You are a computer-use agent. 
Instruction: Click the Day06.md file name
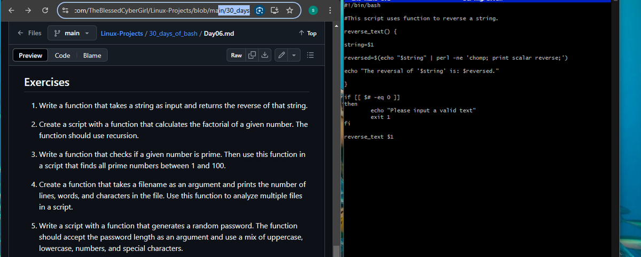point(219,34)
